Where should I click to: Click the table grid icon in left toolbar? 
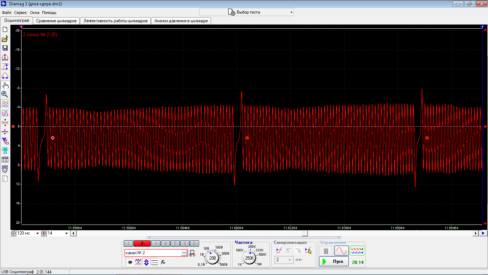5,159
